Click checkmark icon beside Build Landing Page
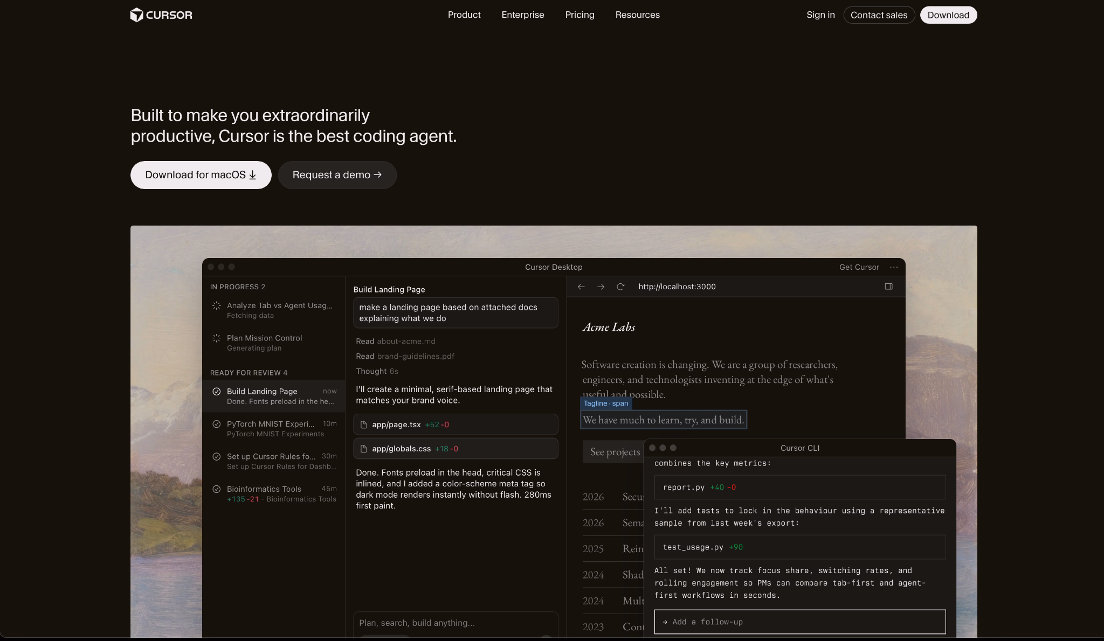 coord(217,392)
